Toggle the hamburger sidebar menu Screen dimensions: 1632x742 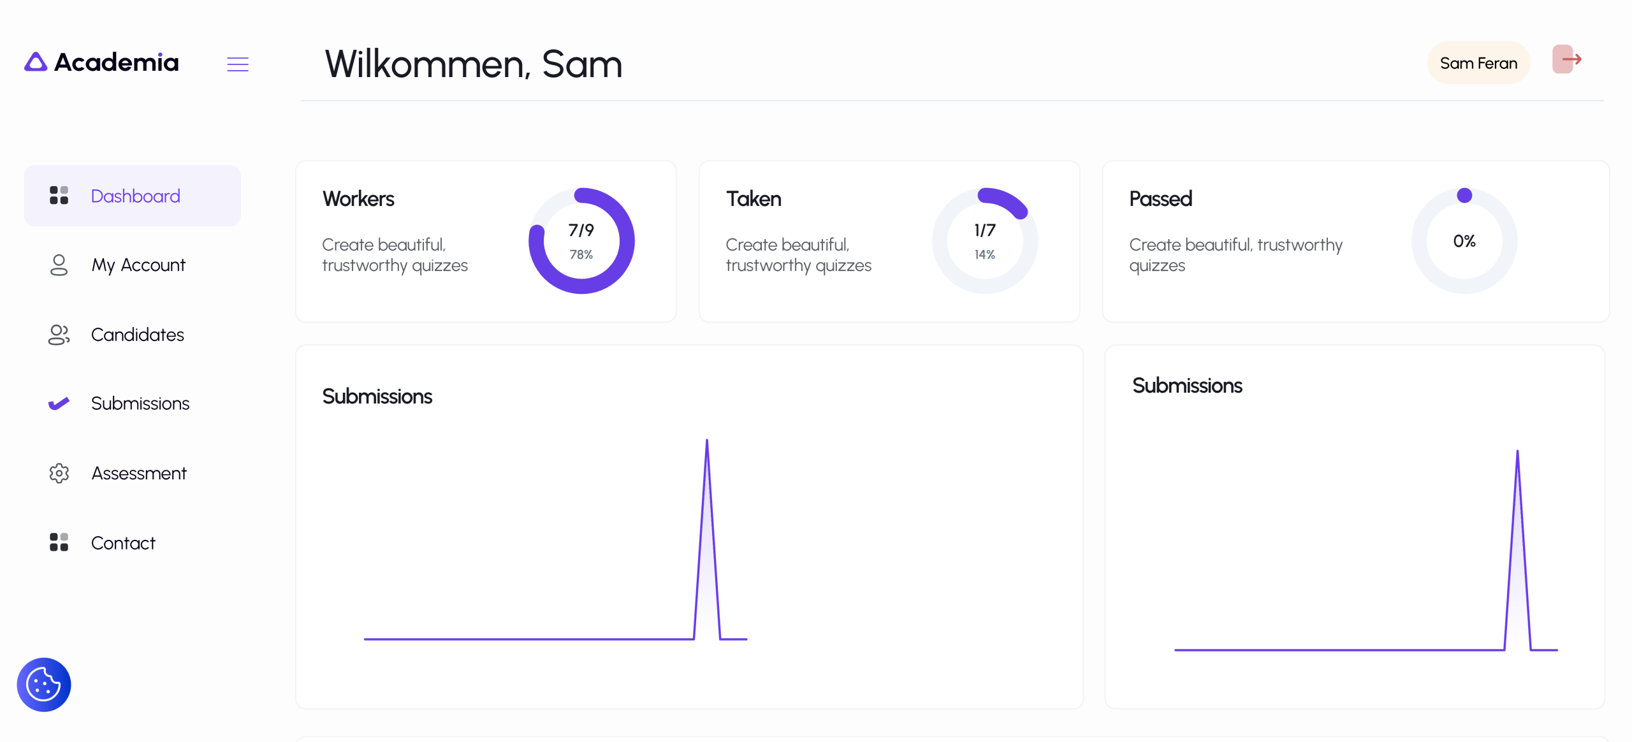[238, 64]
